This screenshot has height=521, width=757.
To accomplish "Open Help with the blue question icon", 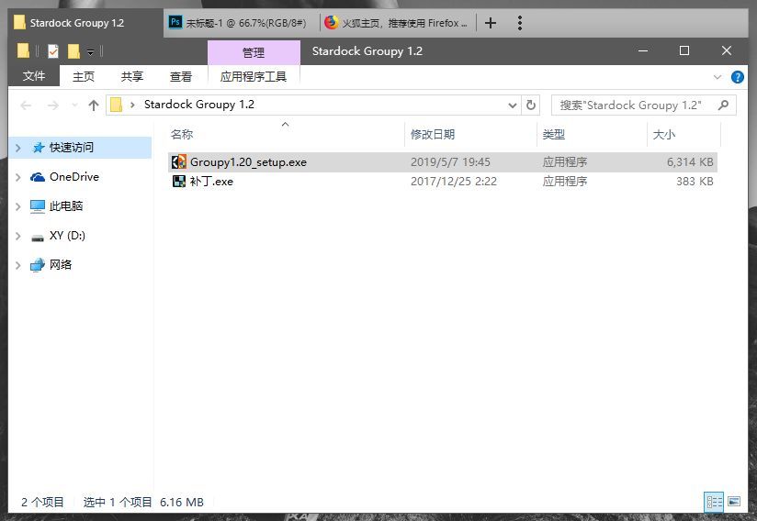I will (x=737, y=77).
